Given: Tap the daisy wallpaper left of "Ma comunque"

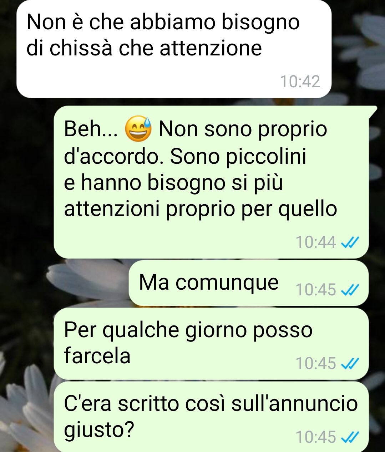Looking at the screenshot, I should click(x=89, y=282).
